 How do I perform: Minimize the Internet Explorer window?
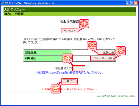coord(128,3)
